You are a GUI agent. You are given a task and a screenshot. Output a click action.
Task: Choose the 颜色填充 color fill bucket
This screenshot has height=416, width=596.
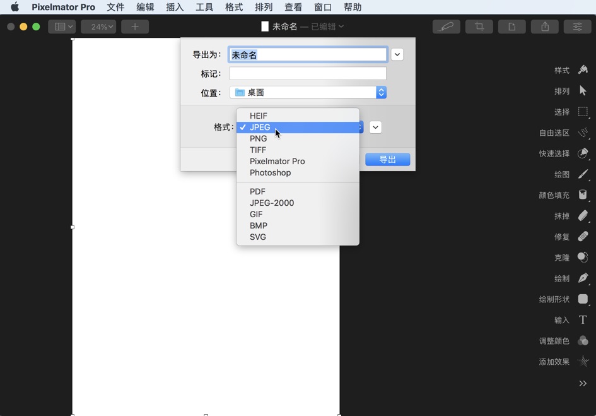pos(583,194)
